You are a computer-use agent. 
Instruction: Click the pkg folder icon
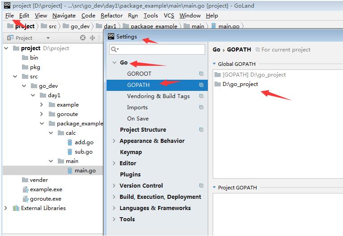coord(25,67)
